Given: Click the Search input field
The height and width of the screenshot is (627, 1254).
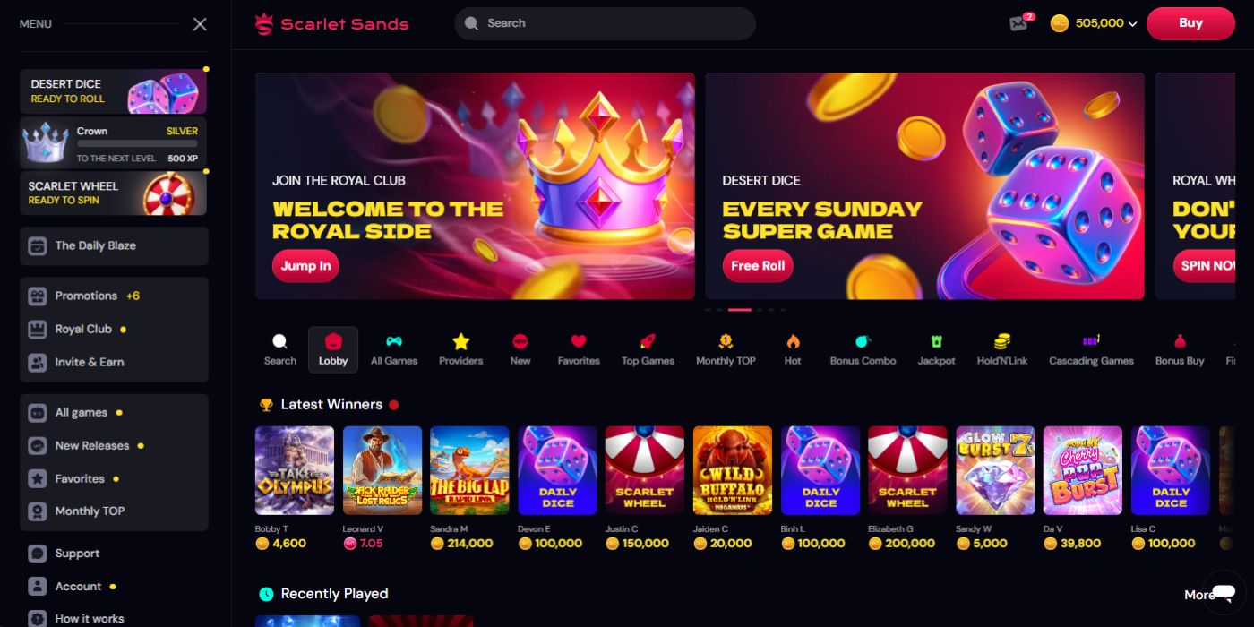Looking at the screenshot, I should click(605, 23).
